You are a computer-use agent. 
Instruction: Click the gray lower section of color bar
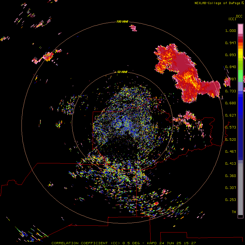pos(240,189)
